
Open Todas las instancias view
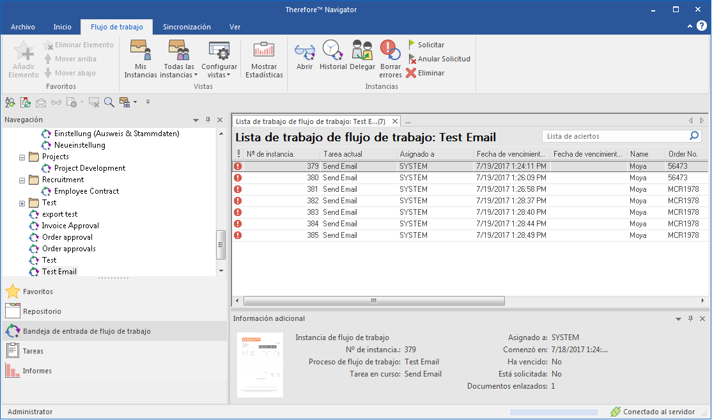(x=179, y=59)
